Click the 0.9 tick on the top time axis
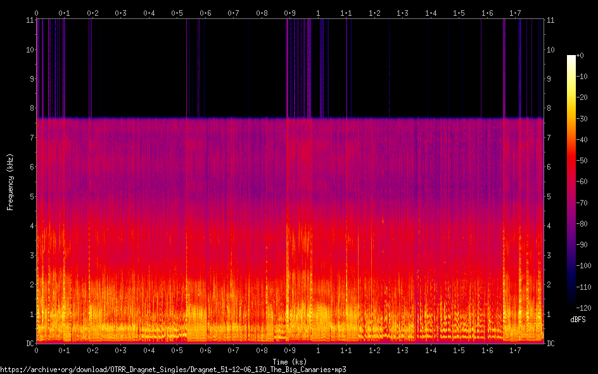The image size is (598, 374). coord(289,13)
